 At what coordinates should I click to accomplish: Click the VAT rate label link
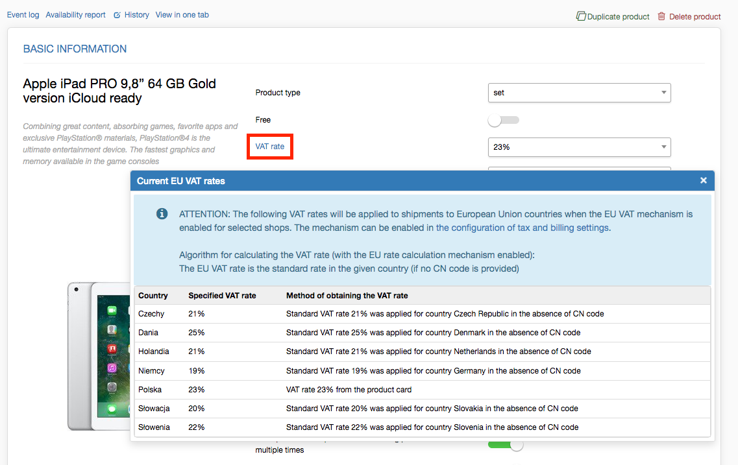pos(269,147)
